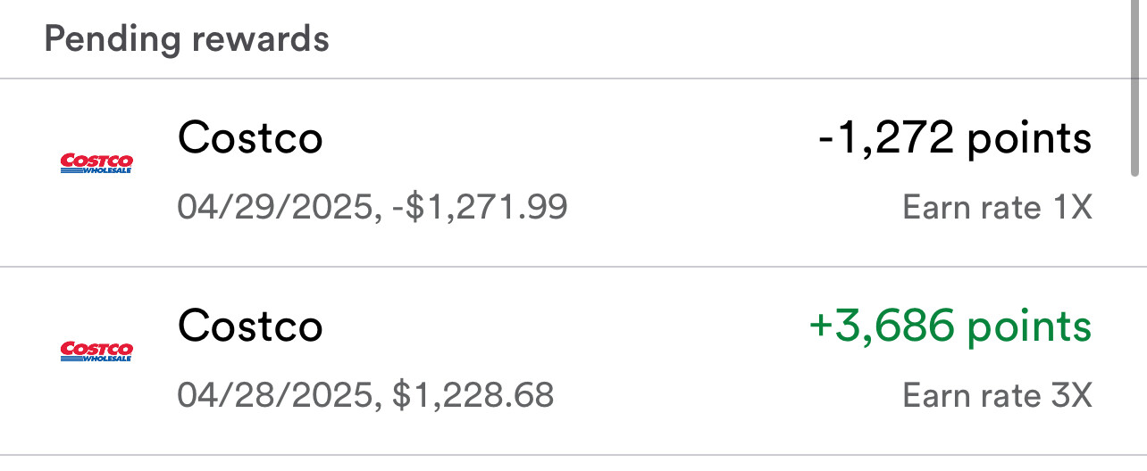Viewport: 1147px width, 471px height.
Task: Open the Costco merchant name dated 04/29/2025
Action: coord(250,138)
